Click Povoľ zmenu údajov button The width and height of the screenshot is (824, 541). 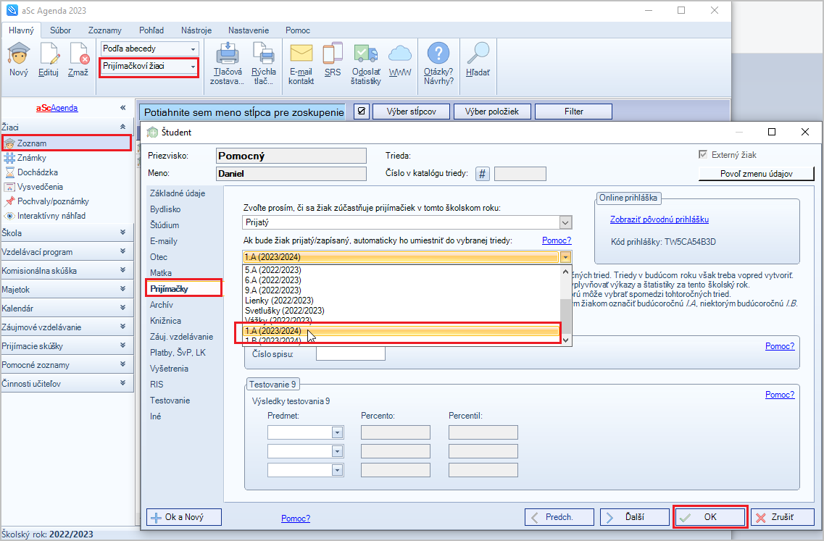[x=756, y=174]
